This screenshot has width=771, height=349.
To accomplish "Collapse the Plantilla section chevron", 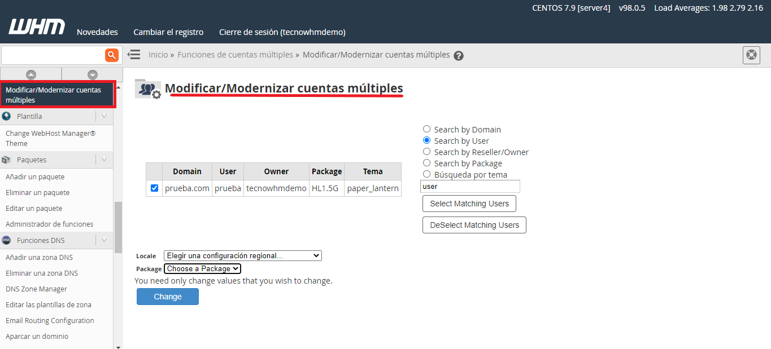I will click(x=104, y=116).
